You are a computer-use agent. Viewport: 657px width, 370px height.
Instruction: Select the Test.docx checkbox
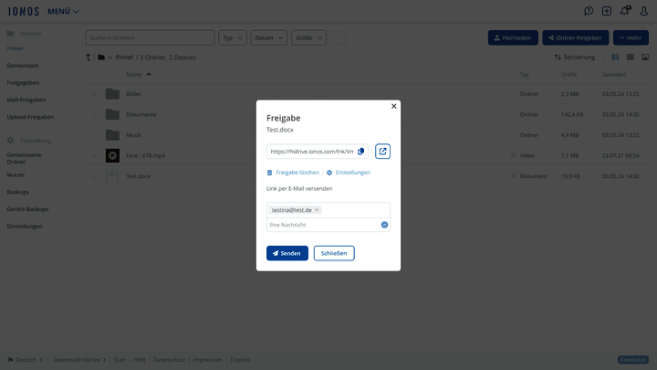[95, 176]
